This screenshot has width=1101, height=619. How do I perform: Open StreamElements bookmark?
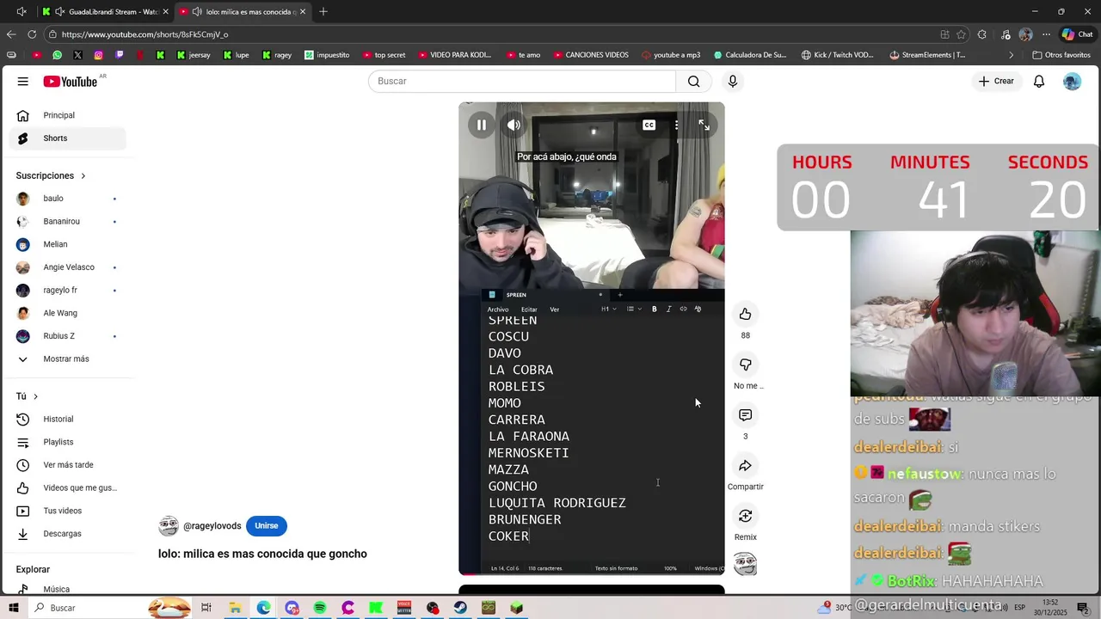pos(927,55)
